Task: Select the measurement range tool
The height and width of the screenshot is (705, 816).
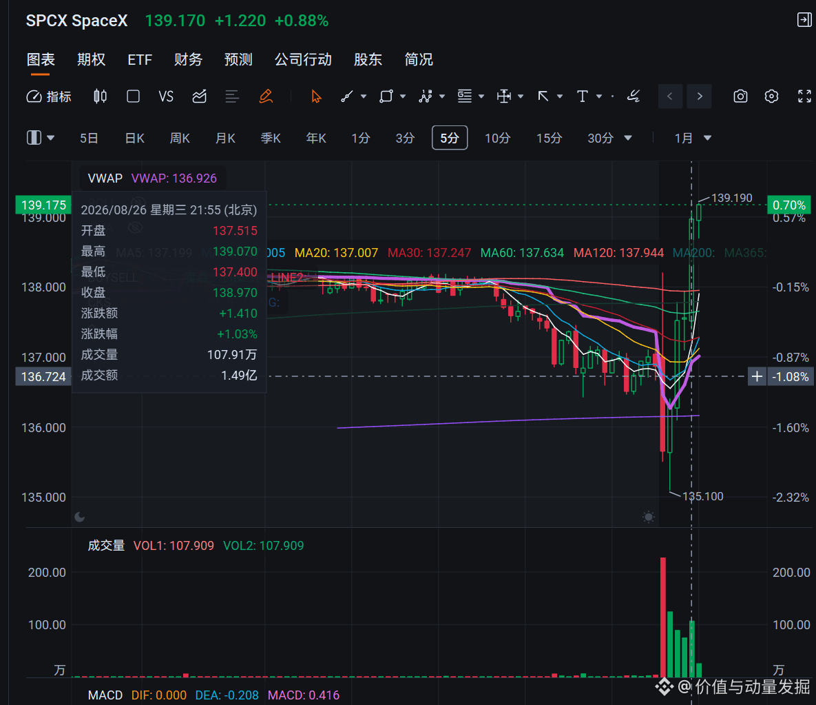Action: (x=504, y=96)
